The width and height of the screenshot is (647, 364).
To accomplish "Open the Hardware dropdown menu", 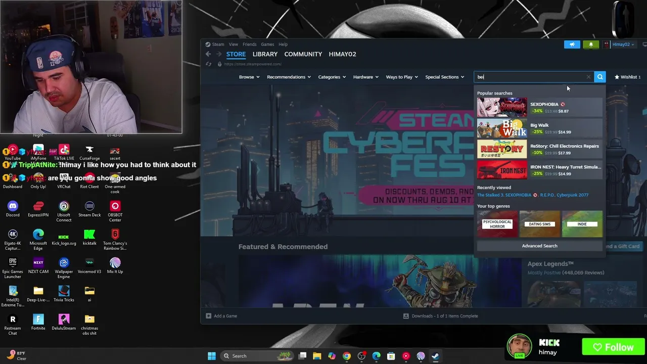I will (365, 77).
